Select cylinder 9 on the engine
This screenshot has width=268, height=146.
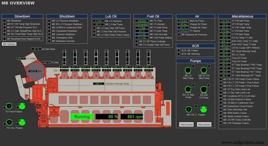[x=149, y=75]
